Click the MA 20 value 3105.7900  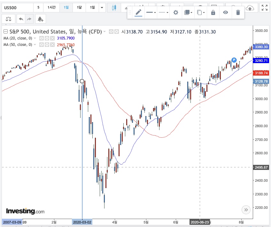coord(66,38)
